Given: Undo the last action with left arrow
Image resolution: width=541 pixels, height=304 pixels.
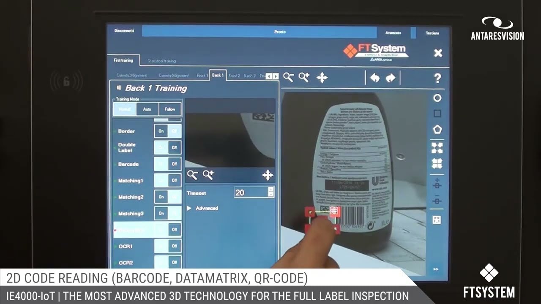Looking at the screenshot, I should click(375, 78).
